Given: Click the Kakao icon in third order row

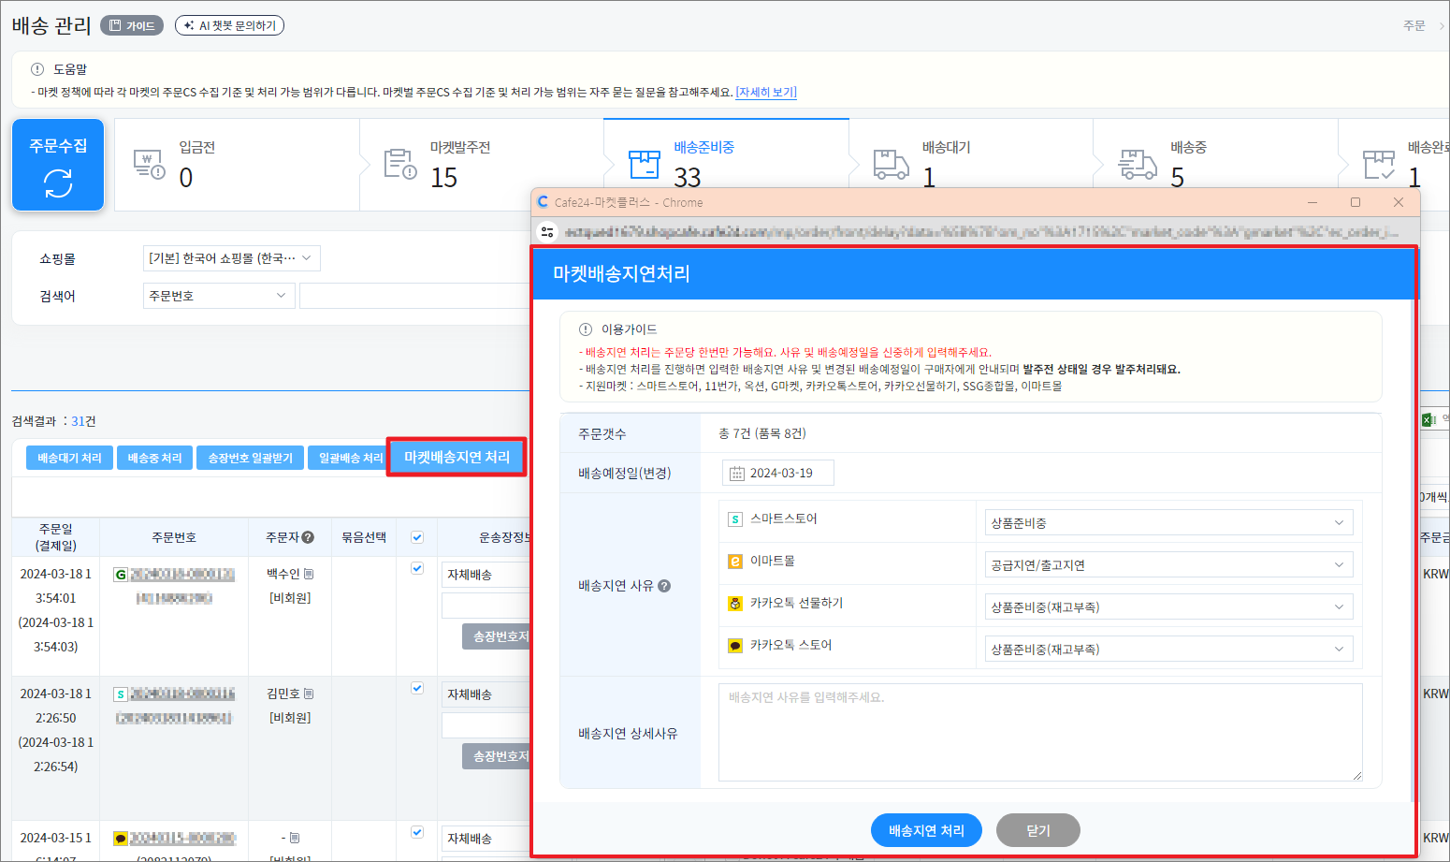Looking at the screenshot, I should coord(120,839).
